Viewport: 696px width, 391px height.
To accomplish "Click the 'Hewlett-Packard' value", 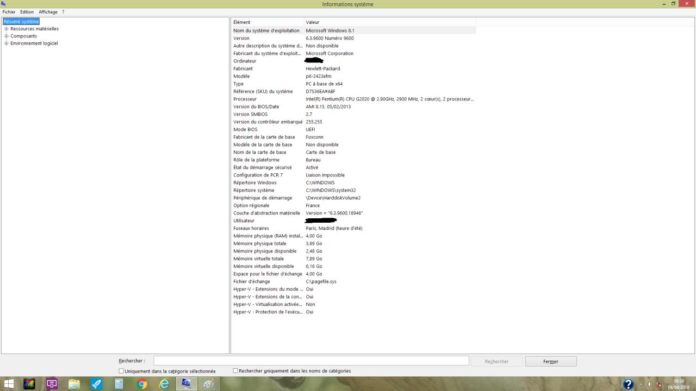I will 323,68.
